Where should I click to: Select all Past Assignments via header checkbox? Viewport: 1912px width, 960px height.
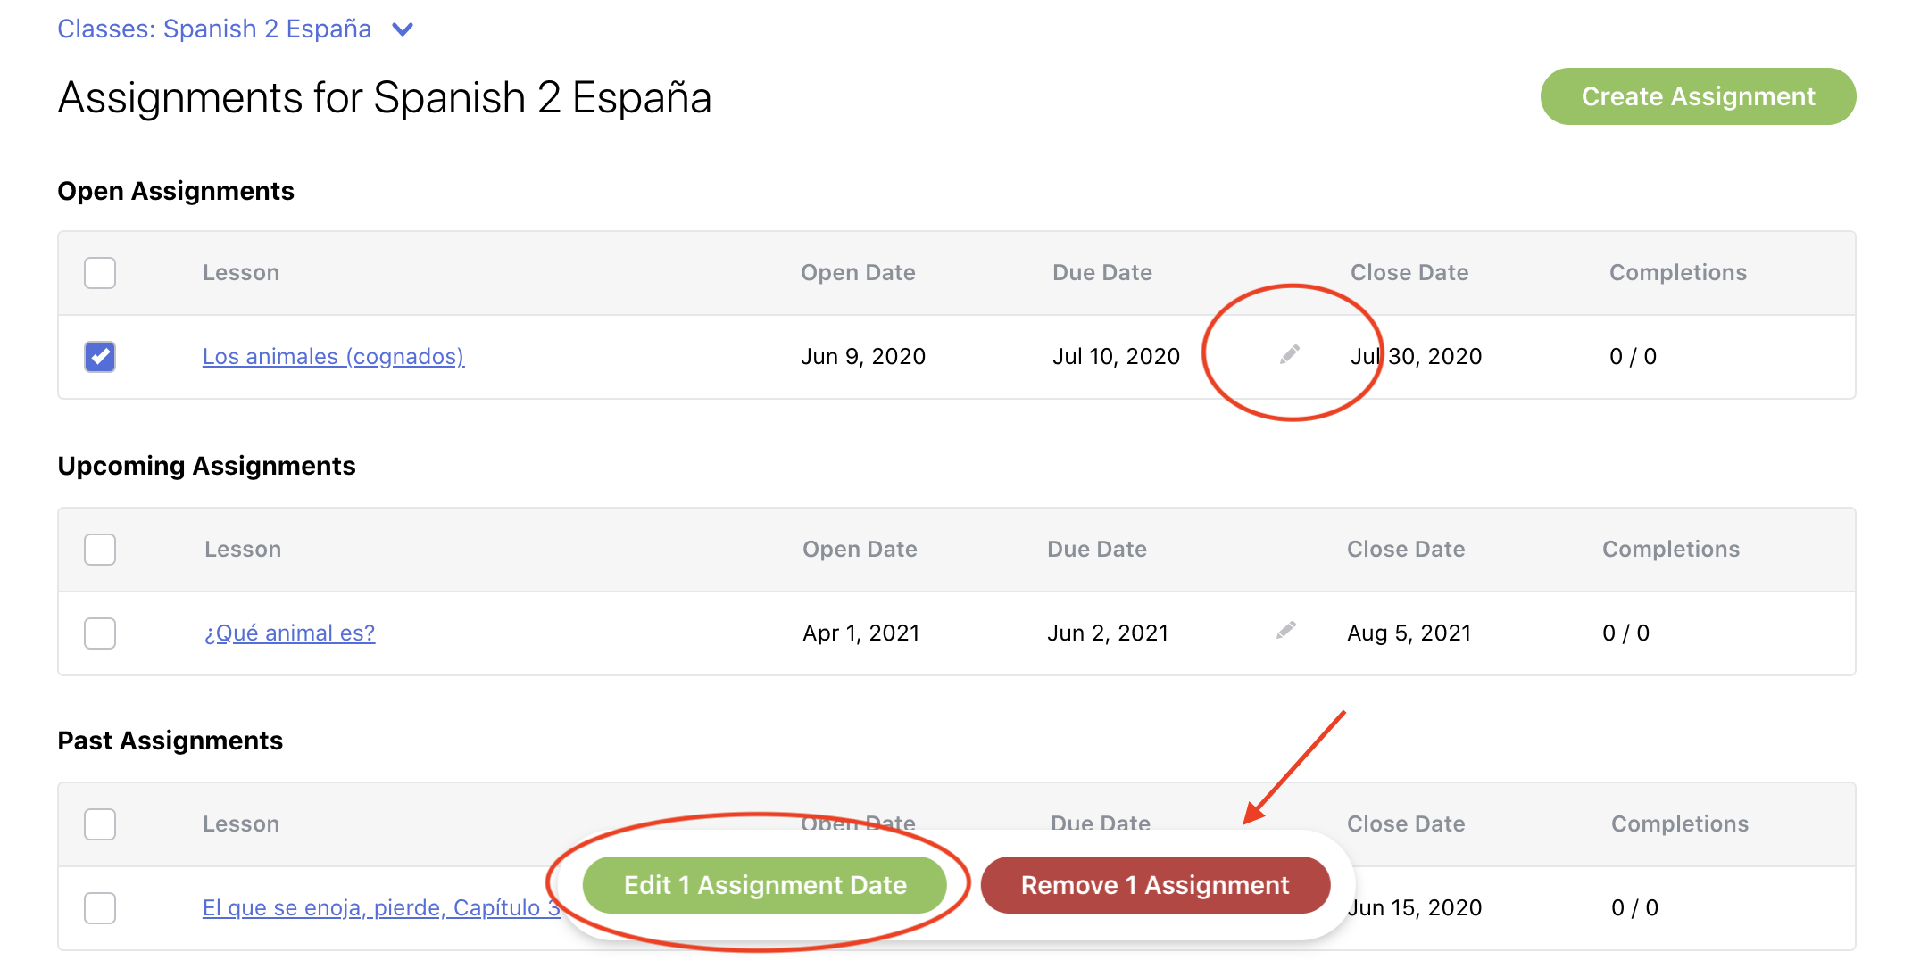pos(99,823)
